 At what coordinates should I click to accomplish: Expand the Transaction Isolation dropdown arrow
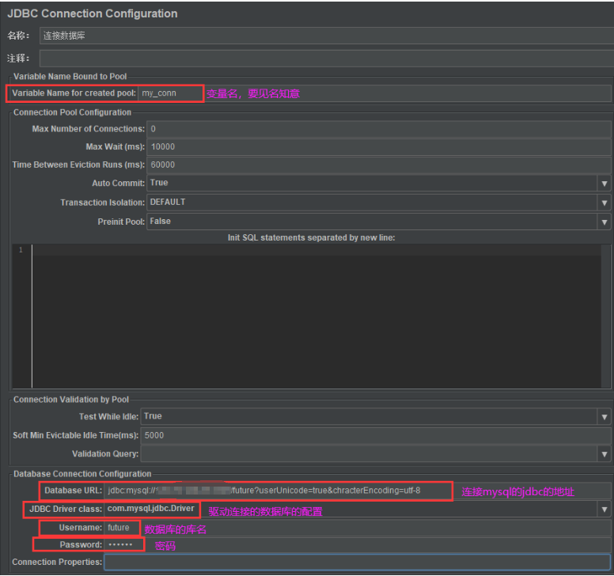click(x=605, y=203)
